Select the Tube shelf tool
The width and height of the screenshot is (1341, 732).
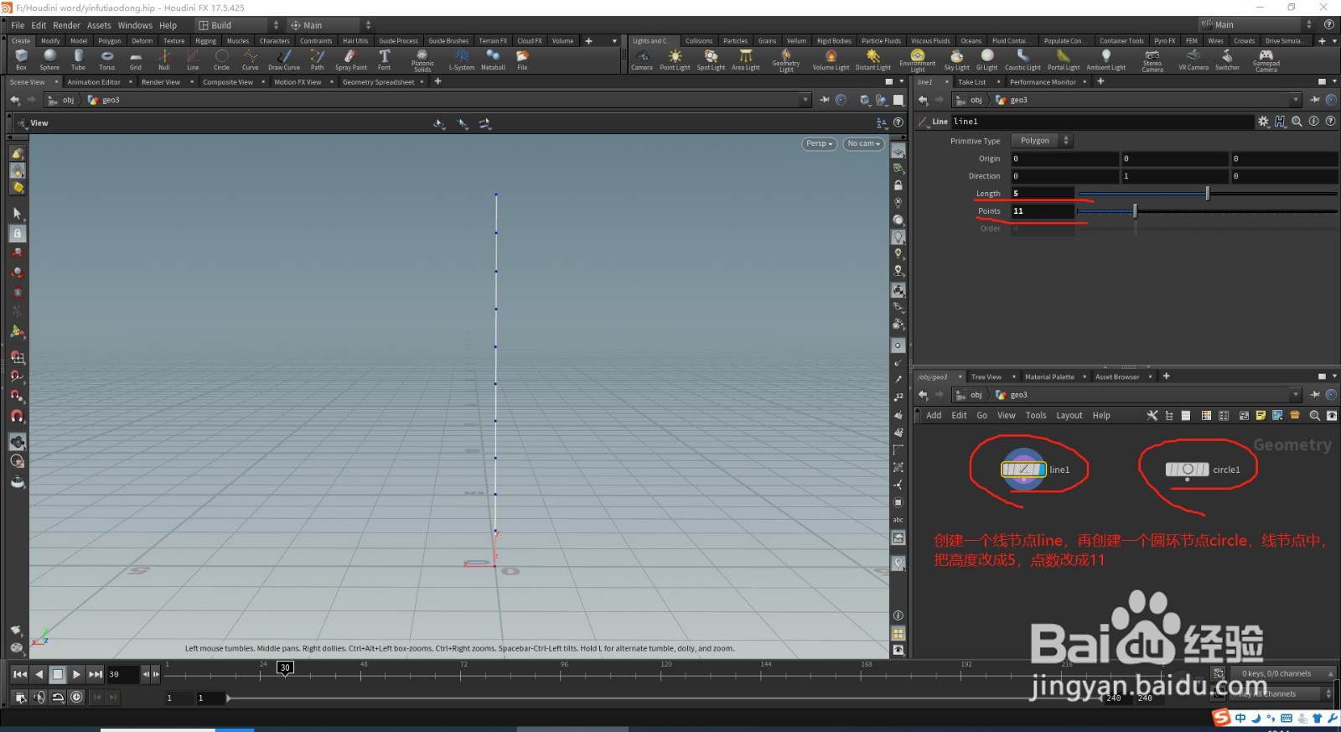78,60
